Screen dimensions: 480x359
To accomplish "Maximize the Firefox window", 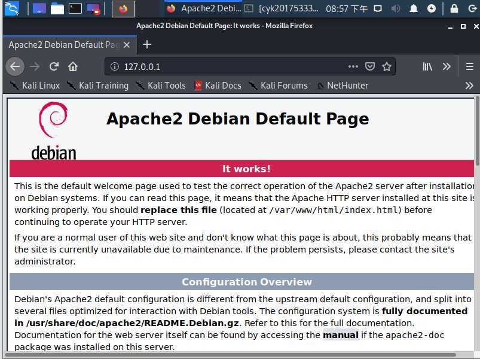I will (x=463, y=27).
